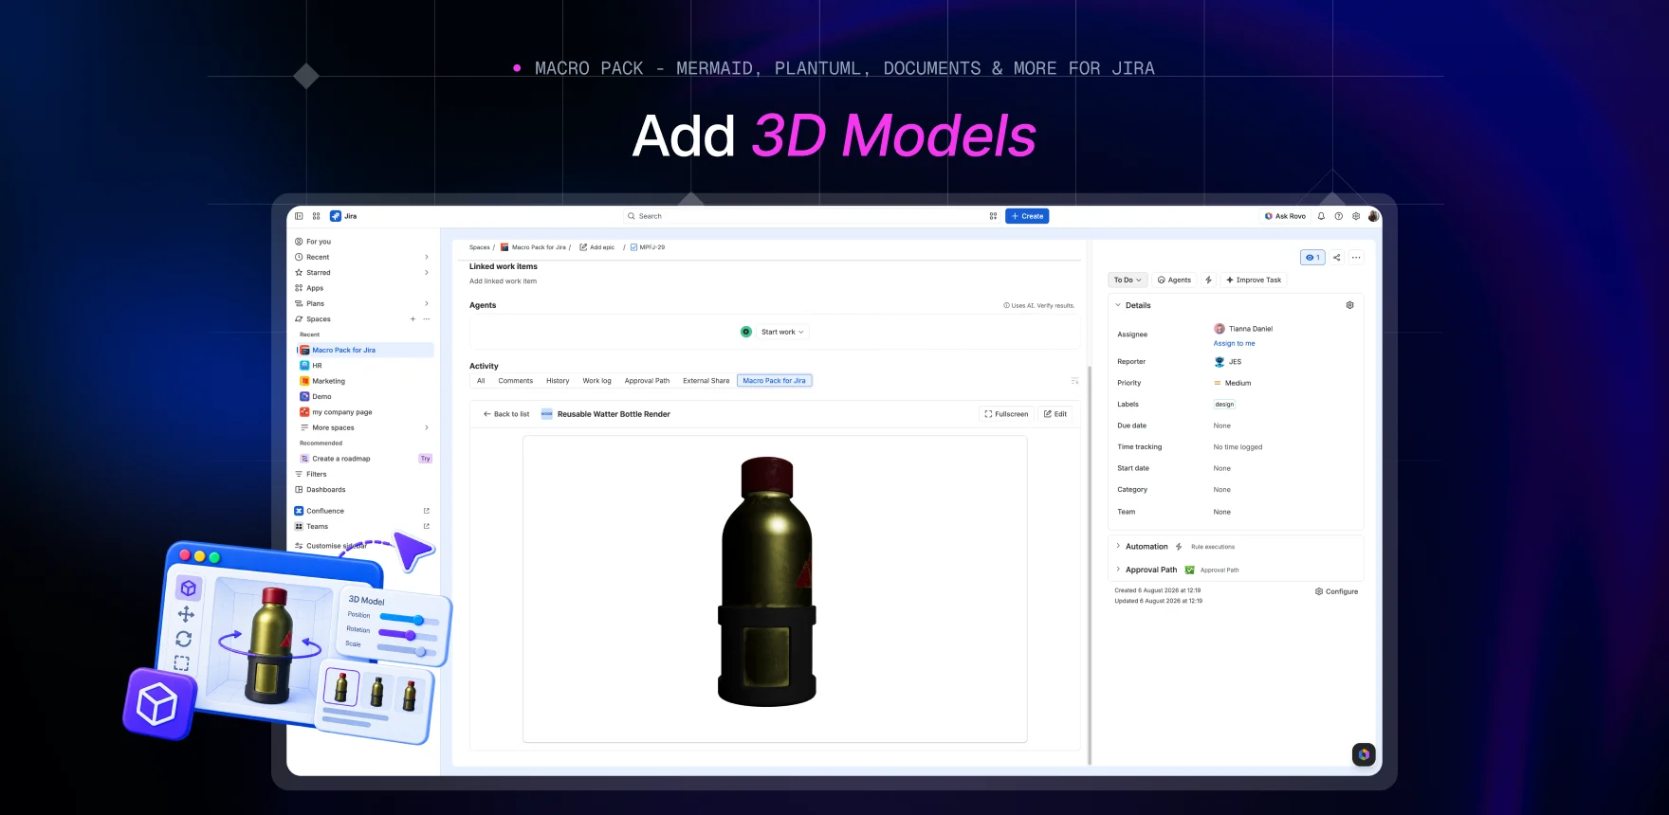
Task: Expand the Approval Path section
Action: pos(1118,570)
